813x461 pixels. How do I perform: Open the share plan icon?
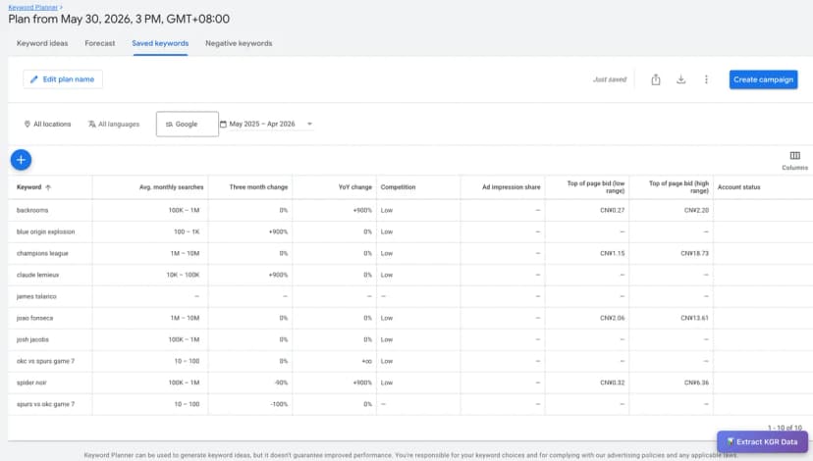(655, 79)
